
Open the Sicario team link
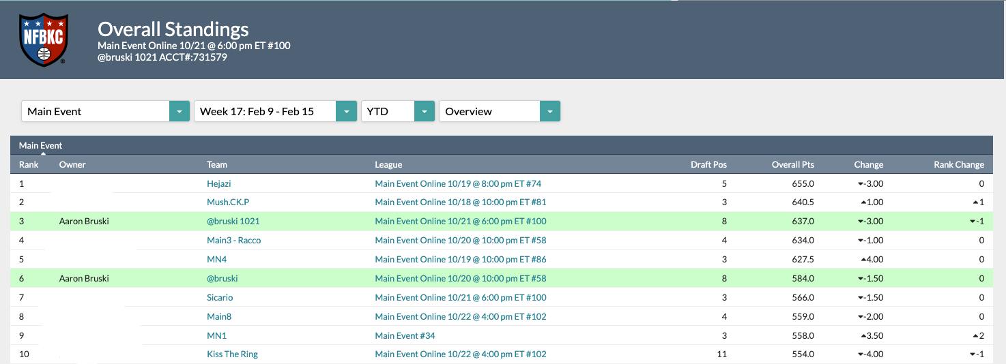[220, 298]
